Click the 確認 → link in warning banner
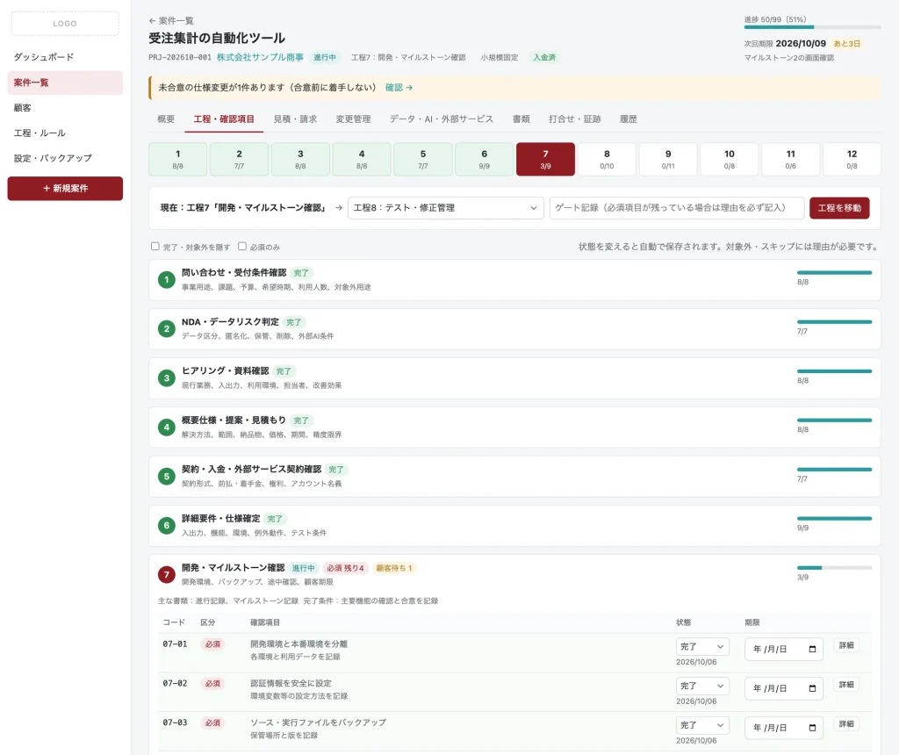This screenshot has height=755, width=899. [399, 88]
